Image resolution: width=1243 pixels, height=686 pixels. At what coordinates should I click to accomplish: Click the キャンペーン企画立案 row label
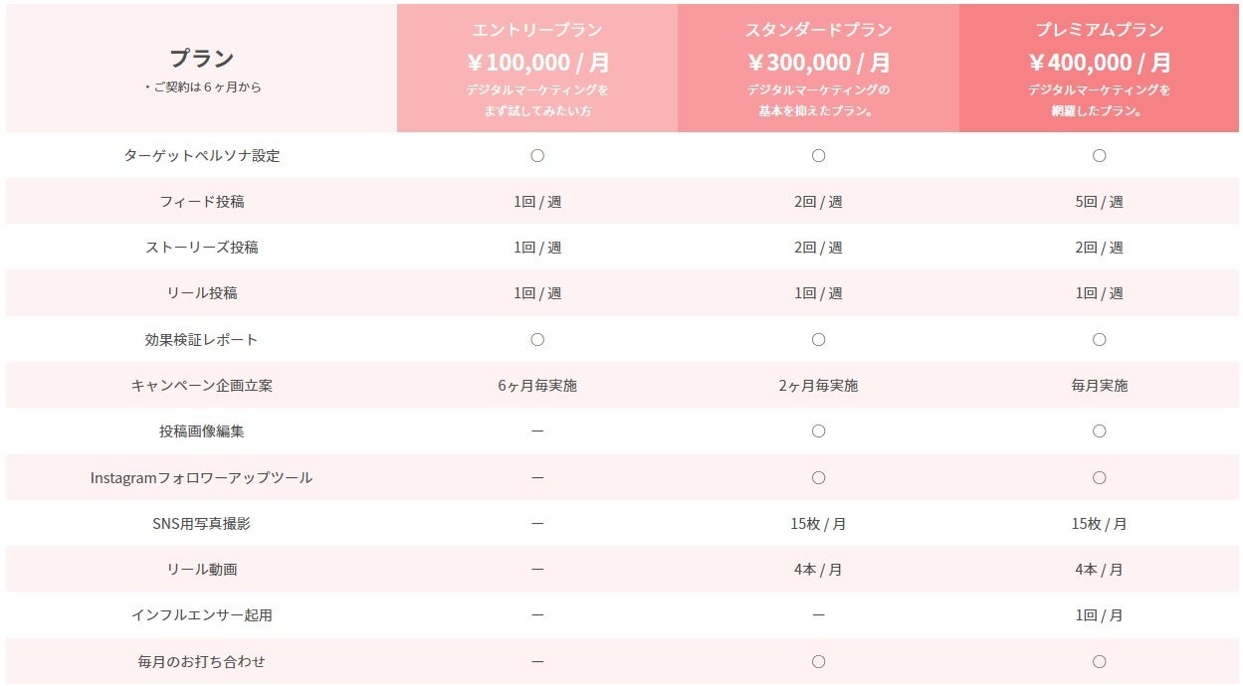pos(201,386)
